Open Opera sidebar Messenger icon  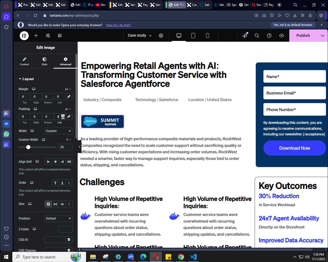point(6,124)
